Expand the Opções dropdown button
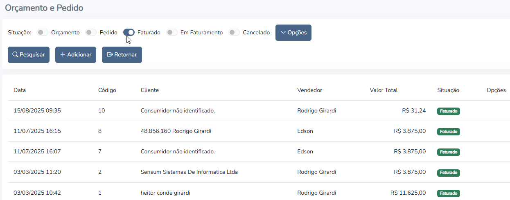 pyautogui.click(x=293, y=33)
